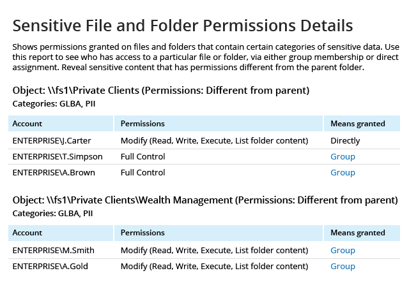
Task: Click the Wealth Management object heading
Action: coord(205,200)
